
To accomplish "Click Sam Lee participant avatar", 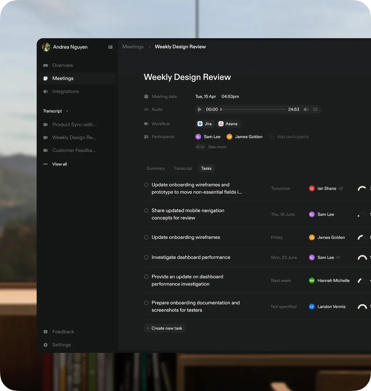I will click(198, 137).
